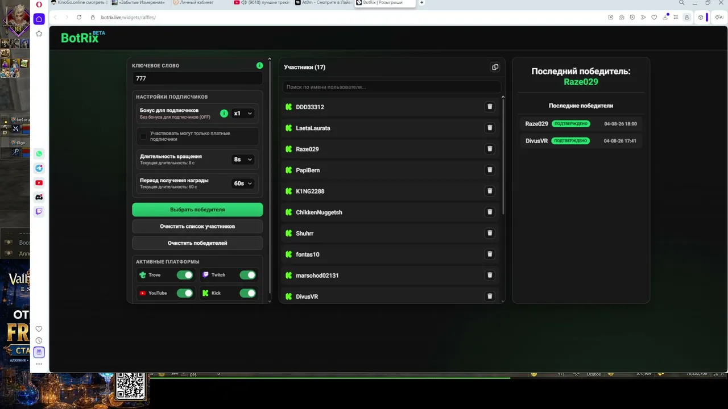Toggle Twitch platform switch
728x409 pixels.
(x=247, y=275)
